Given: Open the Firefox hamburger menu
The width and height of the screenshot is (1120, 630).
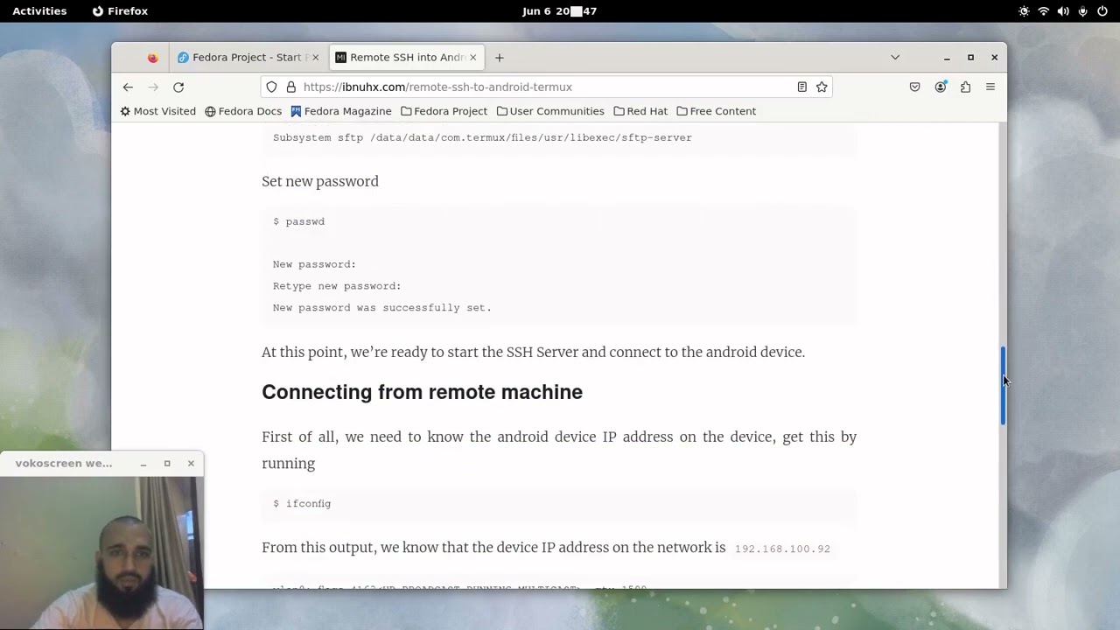Looking at the screenshot, I should 990,87.
